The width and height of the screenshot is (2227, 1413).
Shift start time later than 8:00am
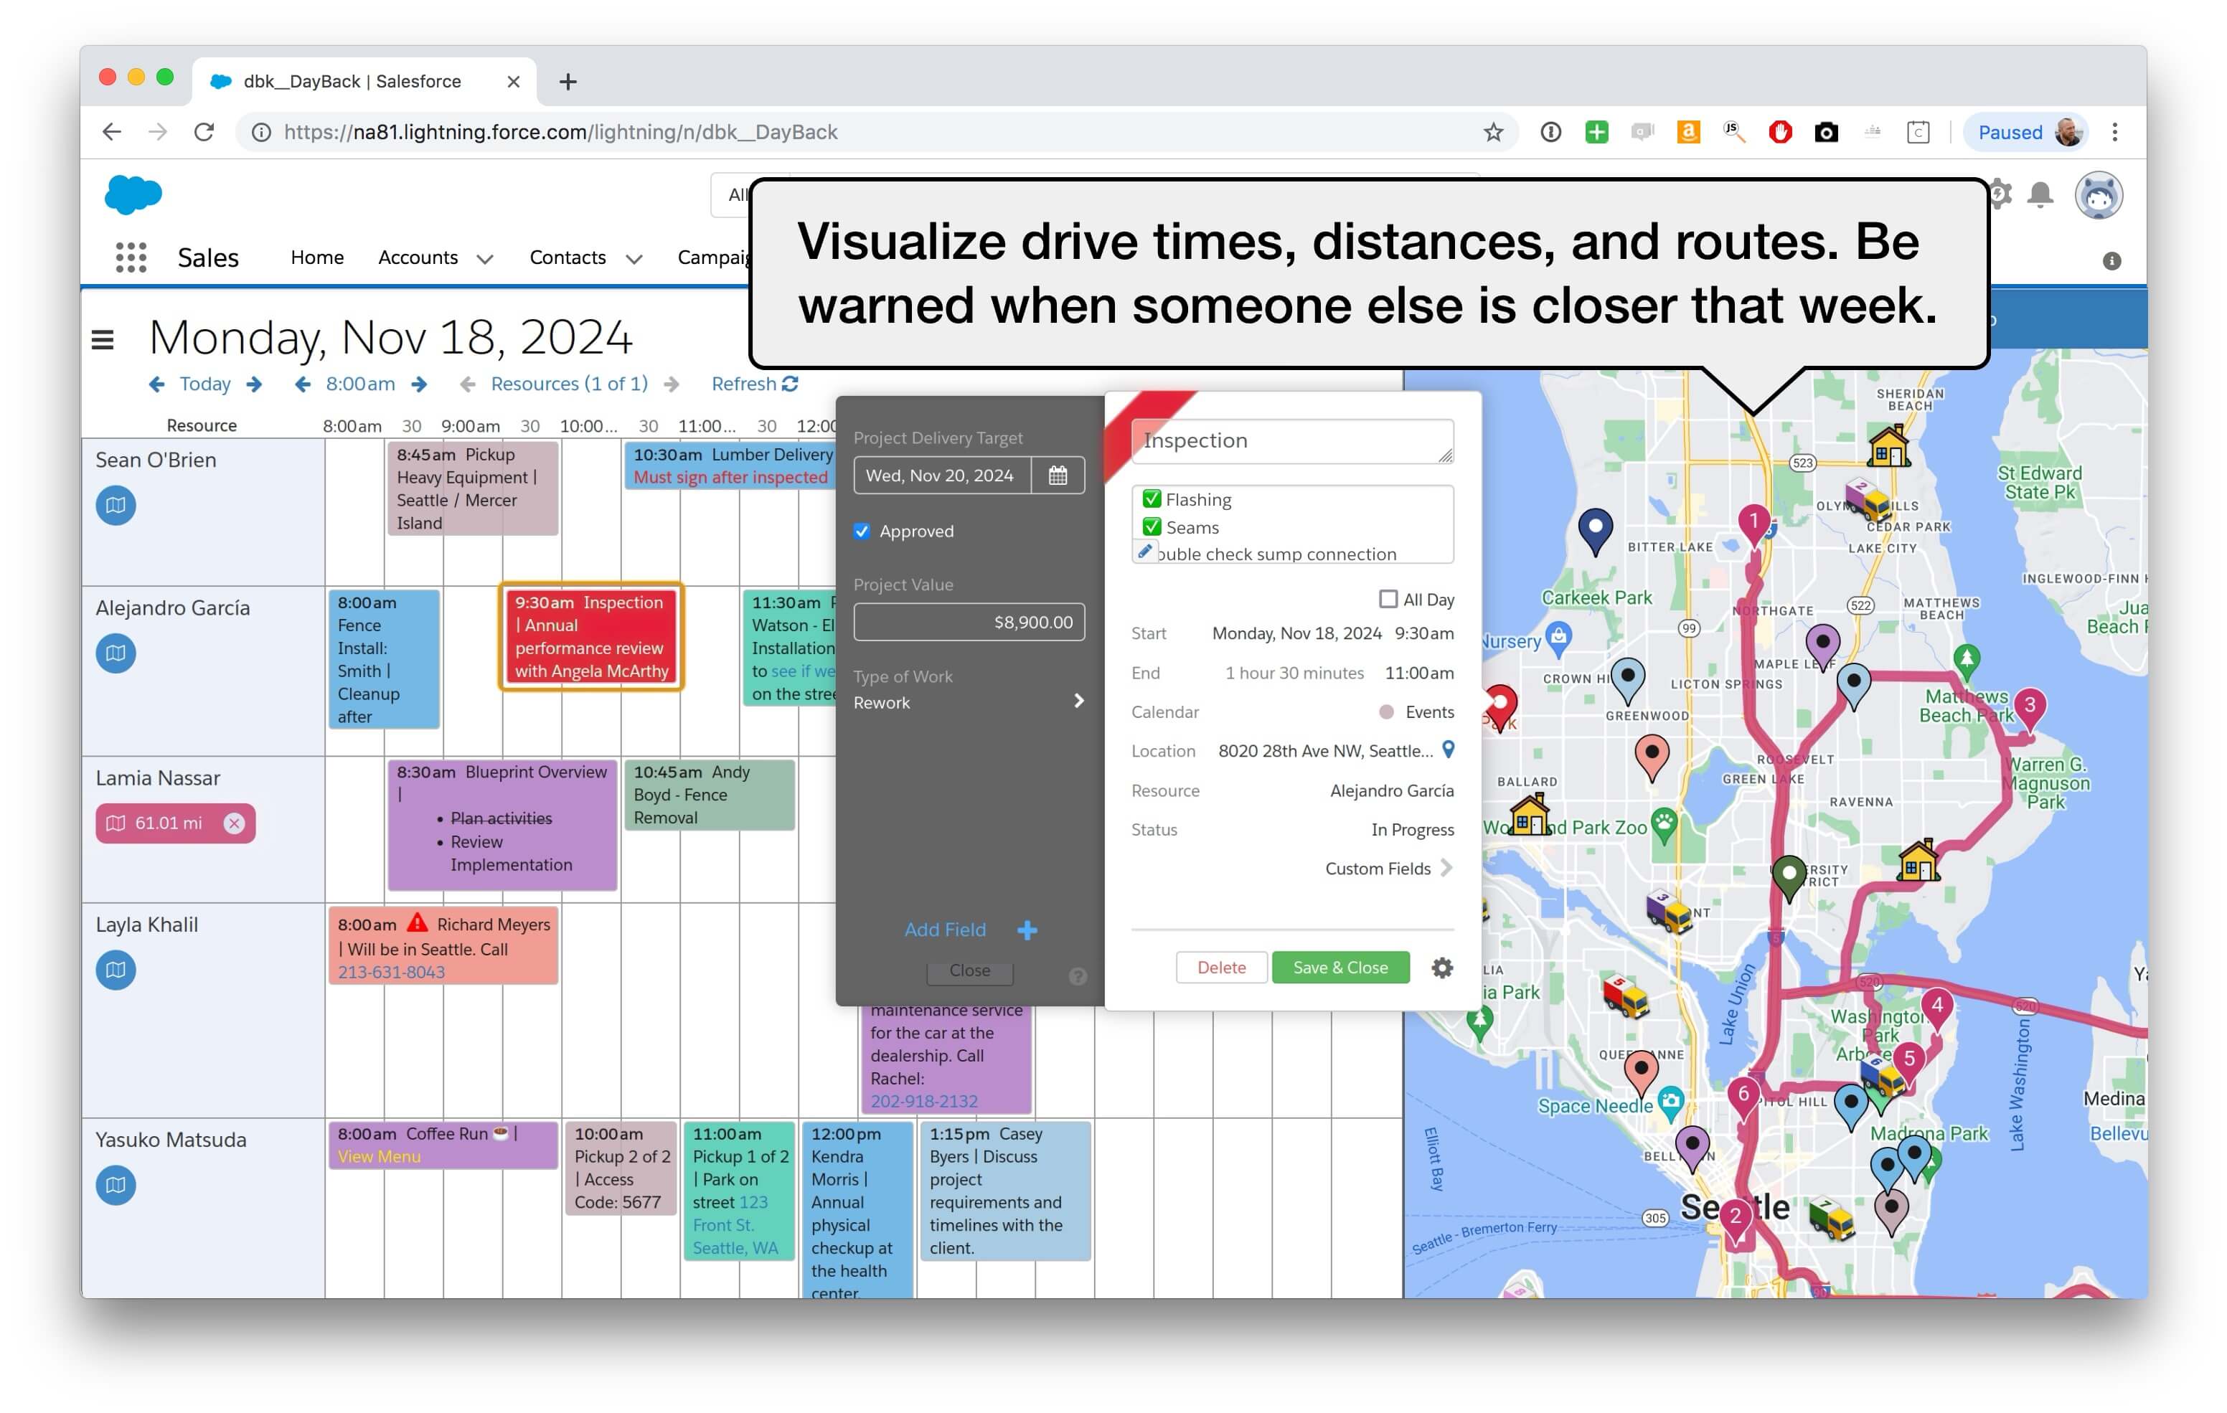pos(419,384)
